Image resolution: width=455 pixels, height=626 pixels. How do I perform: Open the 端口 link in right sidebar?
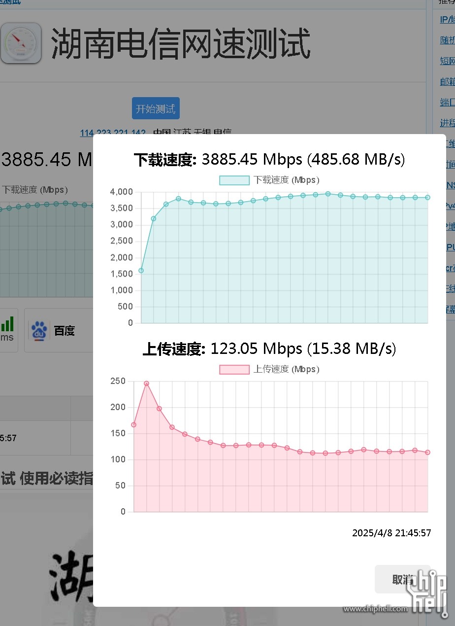(447, 103)
